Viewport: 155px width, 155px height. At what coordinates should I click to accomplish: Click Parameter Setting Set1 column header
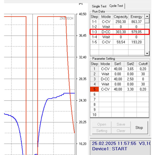pyautogui.click(x=118, y=64)
